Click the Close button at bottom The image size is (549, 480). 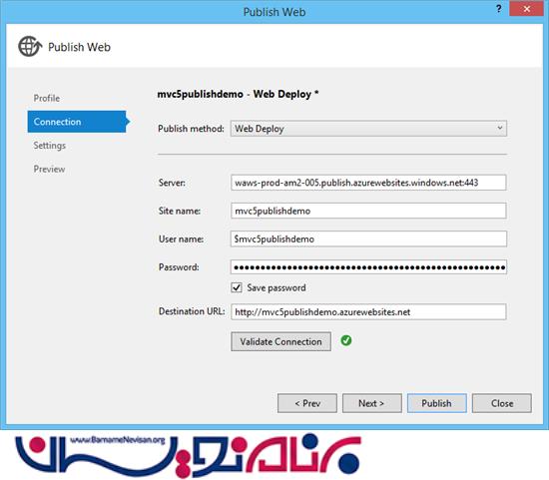[502, 403]
